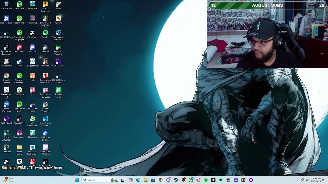Open Task View on the taskbar

[123, 180]
